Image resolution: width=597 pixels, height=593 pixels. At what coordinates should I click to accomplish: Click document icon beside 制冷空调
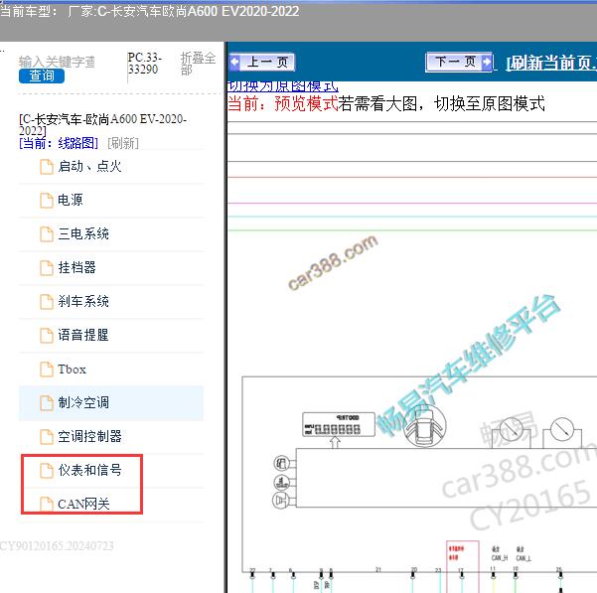tap(47, 403)
